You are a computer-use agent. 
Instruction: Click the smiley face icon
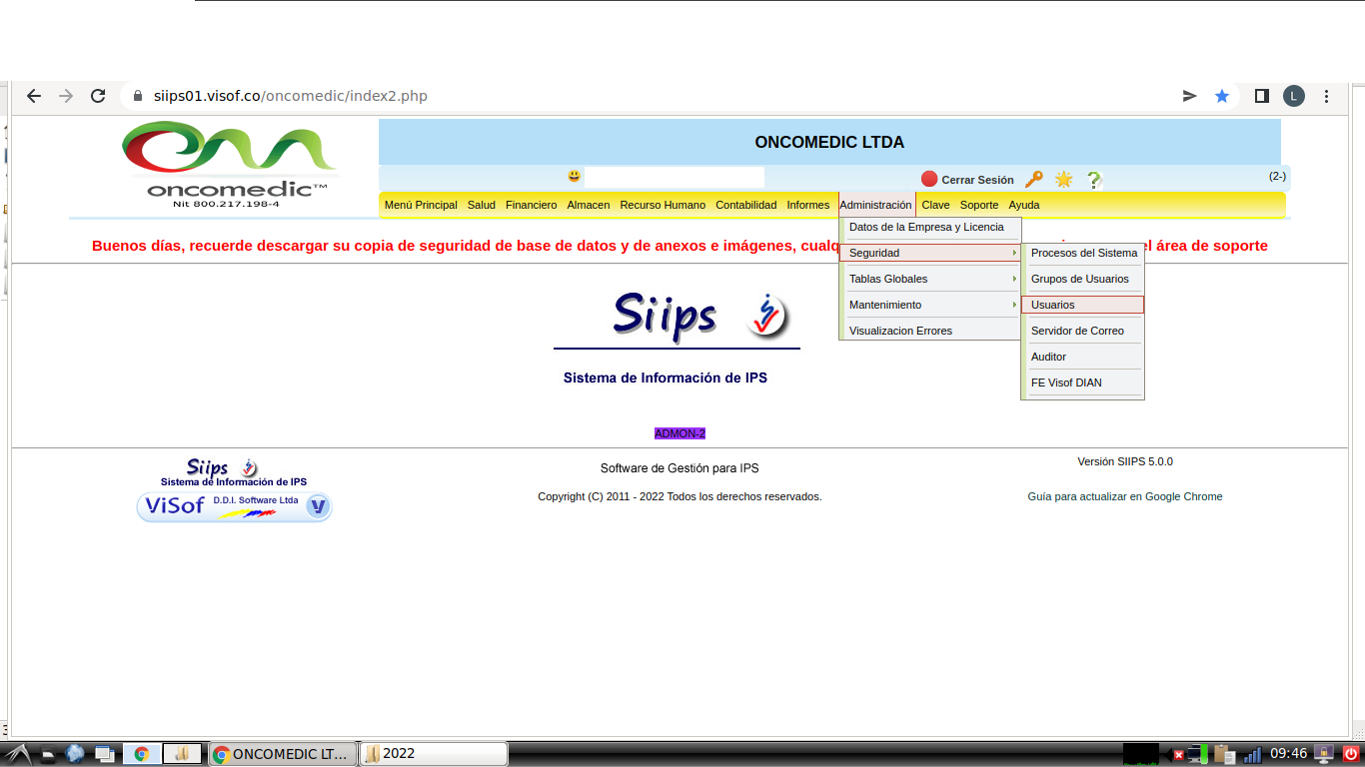click(574, 177)
